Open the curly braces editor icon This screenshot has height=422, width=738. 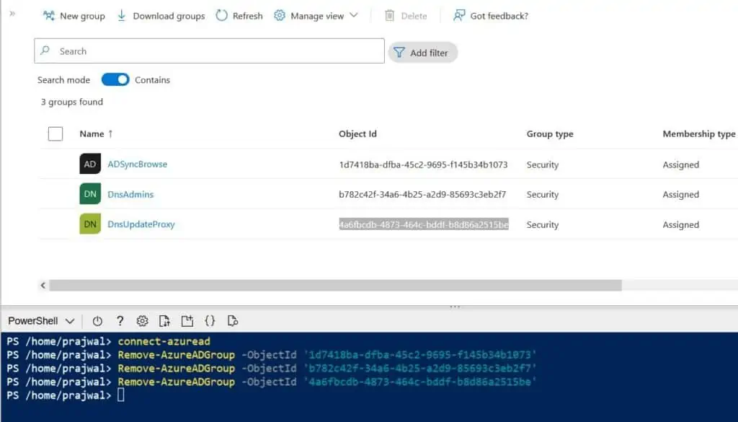(x=210, y=321)
